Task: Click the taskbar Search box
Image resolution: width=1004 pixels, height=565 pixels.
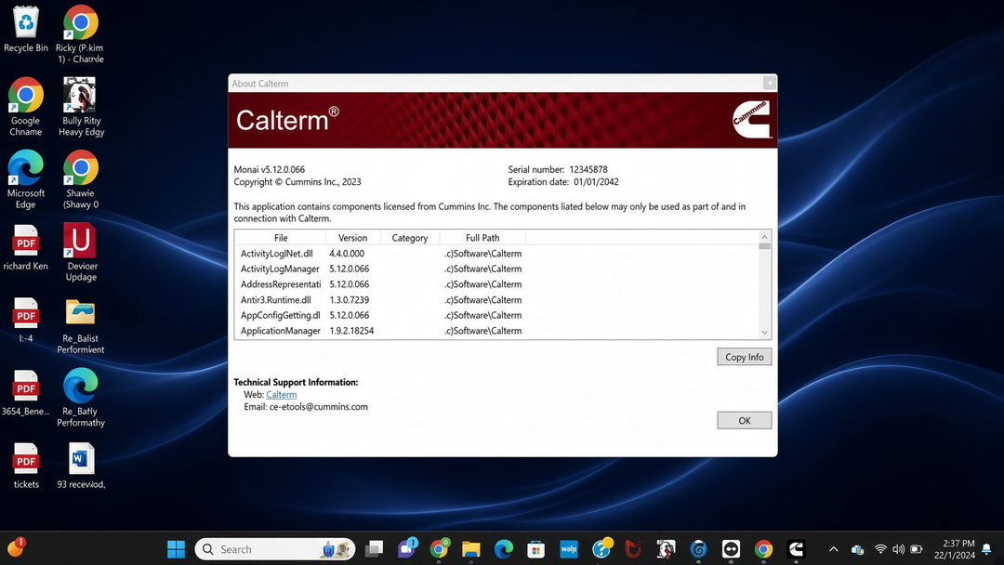Action: coord(274,549)
